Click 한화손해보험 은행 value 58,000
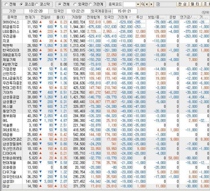Image resolution: width=210 pixels, height=191 pixels. [x=174, y=158]
